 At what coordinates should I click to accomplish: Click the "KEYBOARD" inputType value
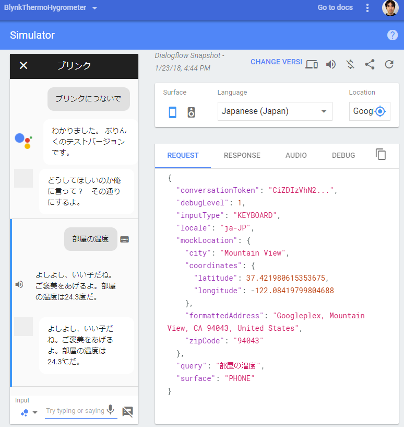pos(255,215)
